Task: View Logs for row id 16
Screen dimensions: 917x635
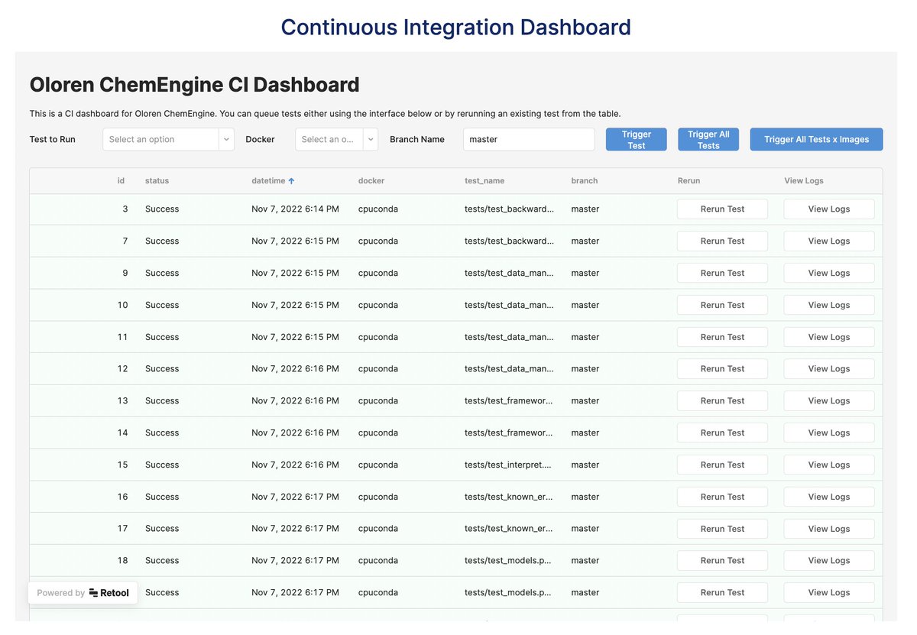Action: point(829,497)
